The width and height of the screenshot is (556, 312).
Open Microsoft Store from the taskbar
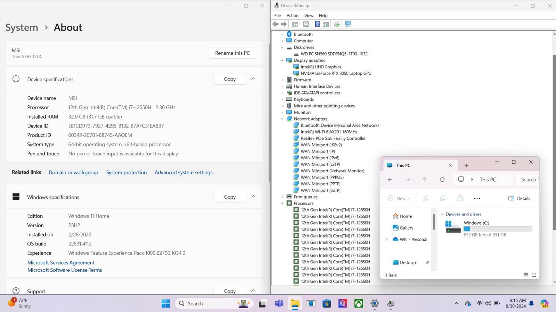(x=327, y=304)
